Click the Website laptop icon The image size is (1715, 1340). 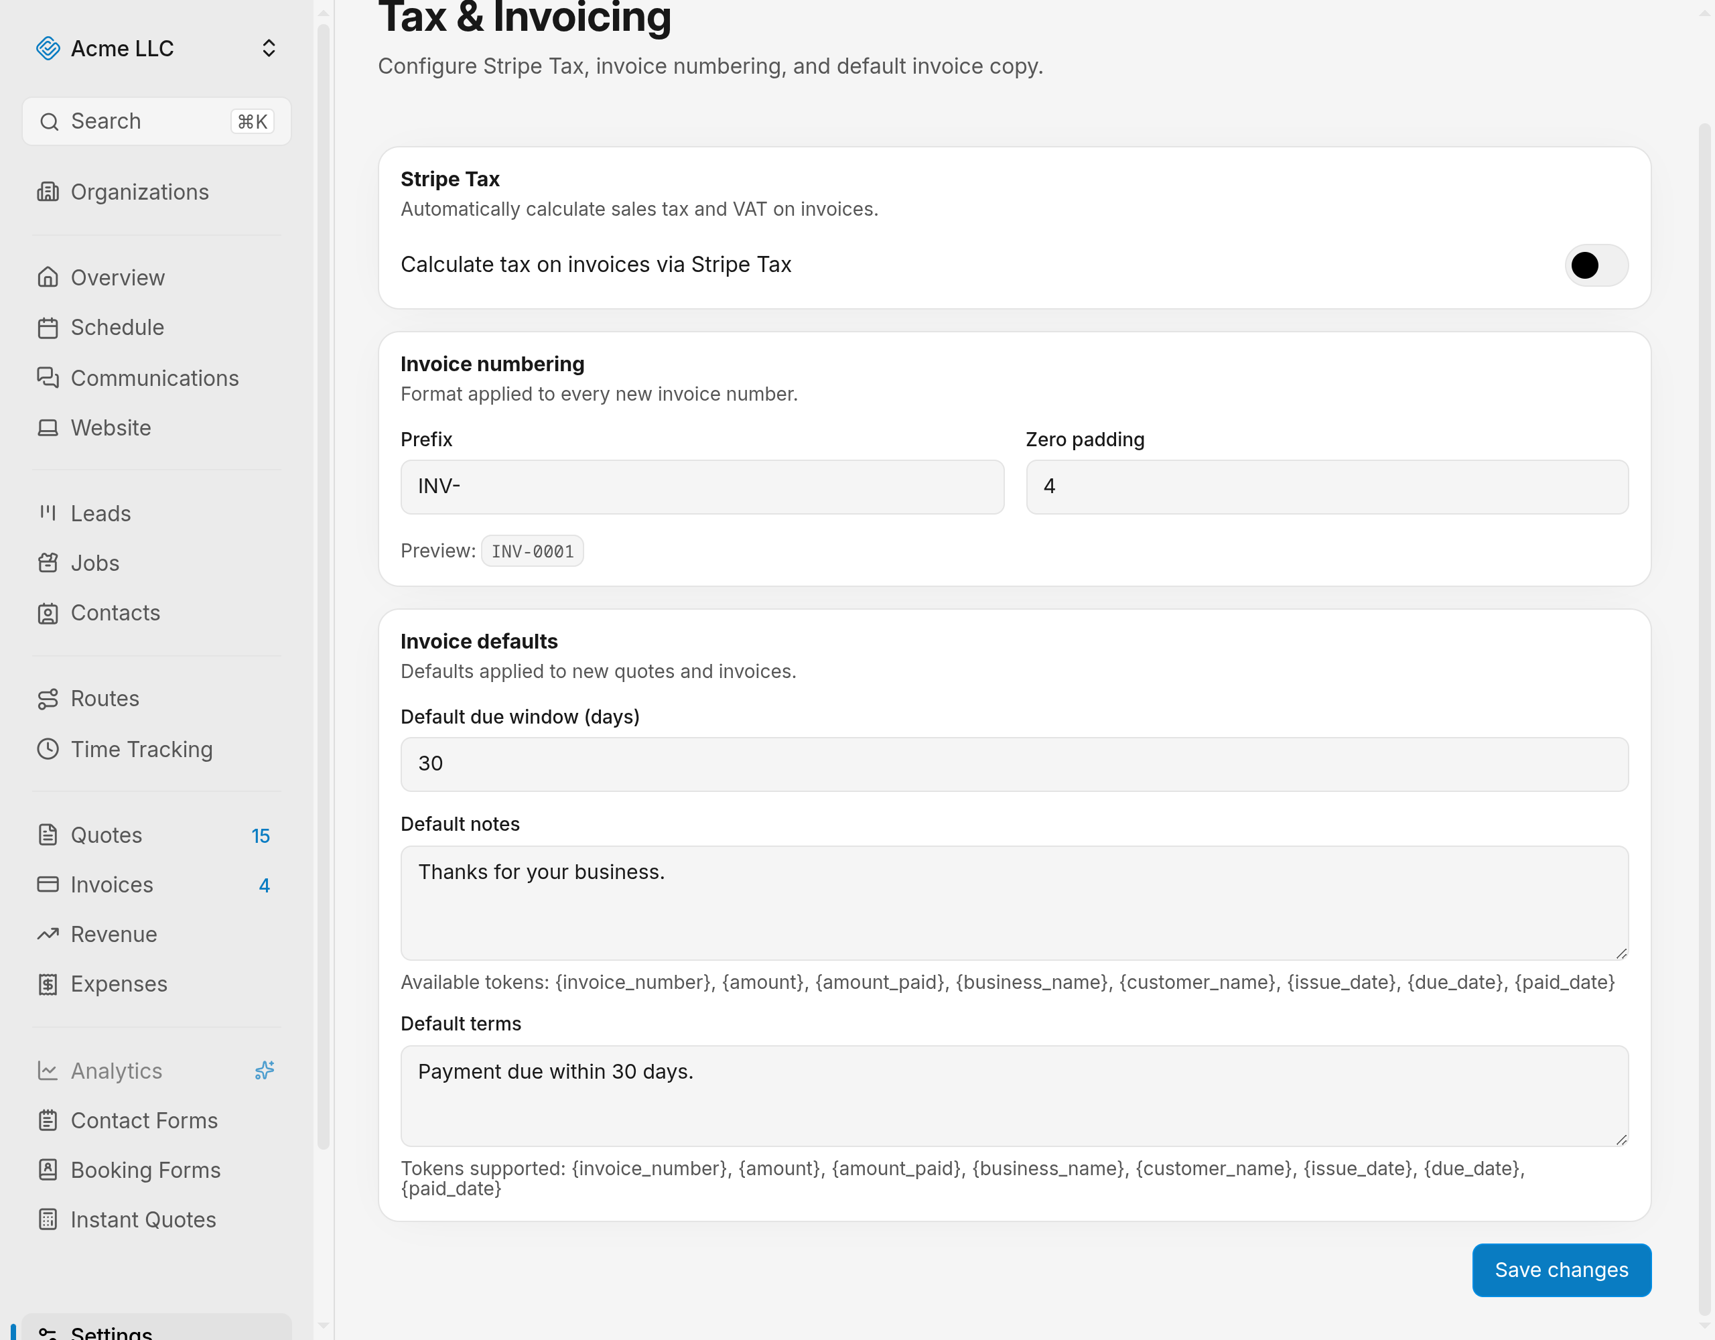48,428
